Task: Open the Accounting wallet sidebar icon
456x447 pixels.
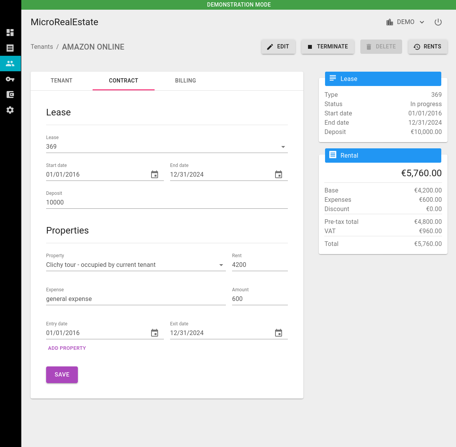Action: tap(10, 95)
